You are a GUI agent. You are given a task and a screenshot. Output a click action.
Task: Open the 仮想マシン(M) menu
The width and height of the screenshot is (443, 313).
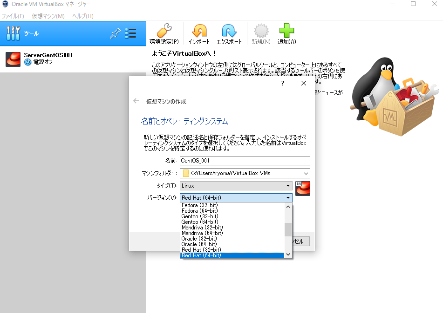[48, 16]
